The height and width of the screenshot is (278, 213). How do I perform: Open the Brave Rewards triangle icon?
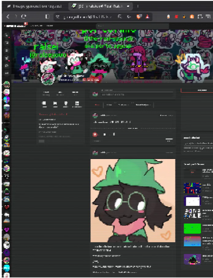(x=147, y=17)
